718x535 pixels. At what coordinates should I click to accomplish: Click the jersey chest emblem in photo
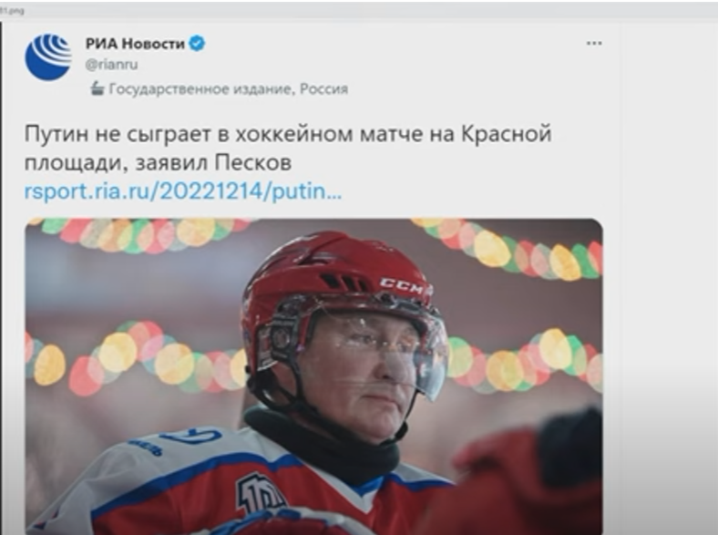[259, 495]
